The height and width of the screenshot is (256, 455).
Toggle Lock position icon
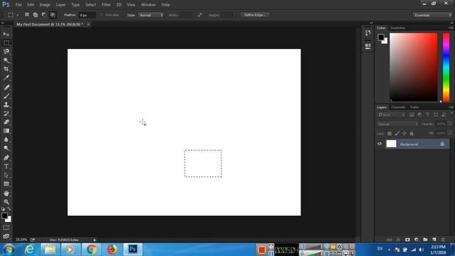coord(405,134)
